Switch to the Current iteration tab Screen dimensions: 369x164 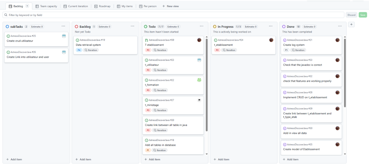click(75, 6)
